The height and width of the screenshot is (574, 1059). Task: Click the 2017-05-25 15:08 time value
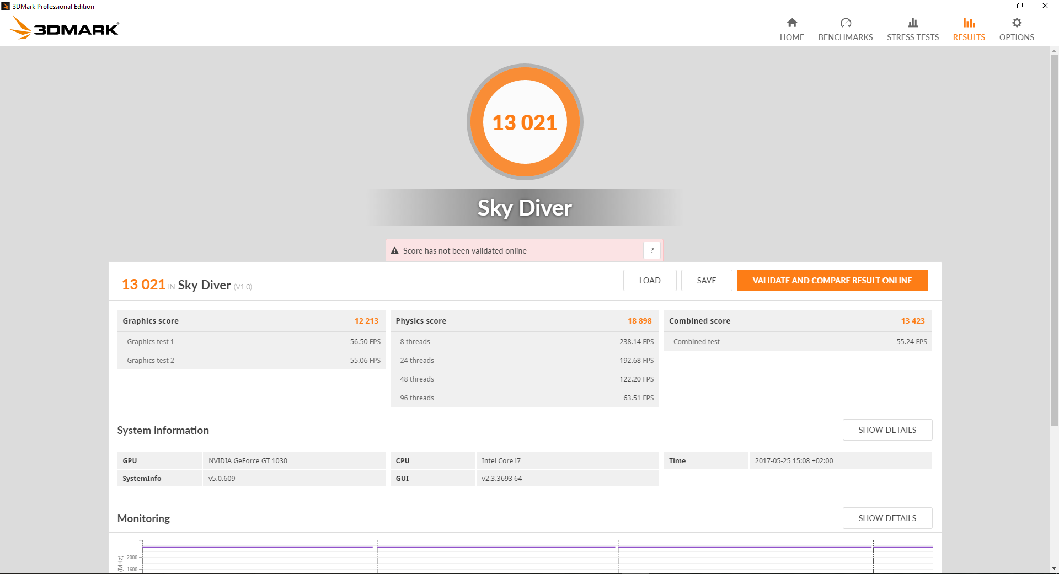coord(794,461)
